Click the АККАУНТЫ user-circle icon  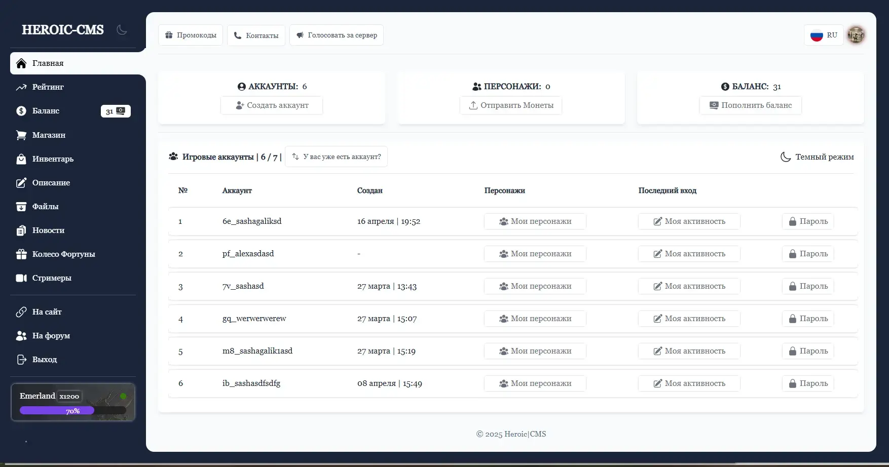[242, 87]
